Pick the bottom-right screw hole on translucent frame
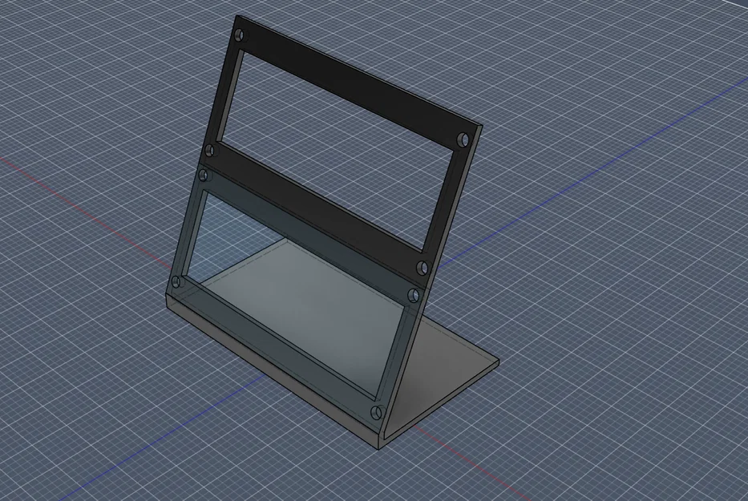This screenshot has width=748, height=501. click(378, 412)
